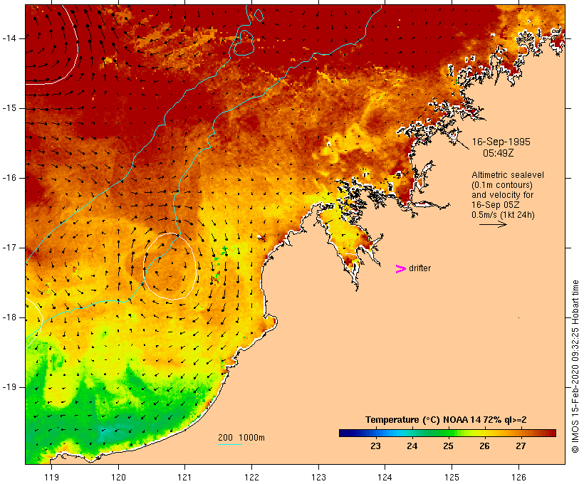The image size is (584, 484).
Task: Click the 121 longitude axis label
Action: [184, 477]
